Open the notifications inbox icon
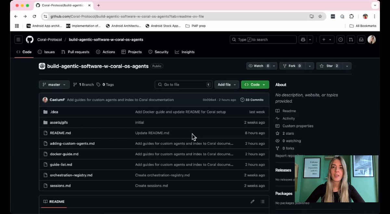 point(361,40)
